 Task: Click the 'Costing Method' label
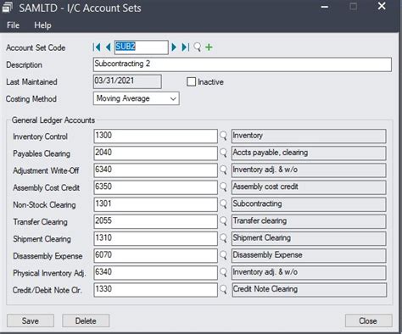[x=31, y=99]
